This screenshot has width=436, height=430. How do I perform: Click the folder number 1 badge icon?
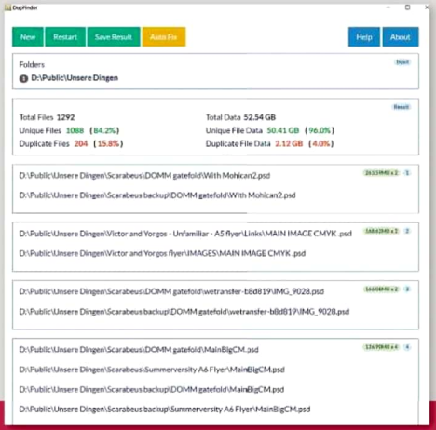click(23, 78)
